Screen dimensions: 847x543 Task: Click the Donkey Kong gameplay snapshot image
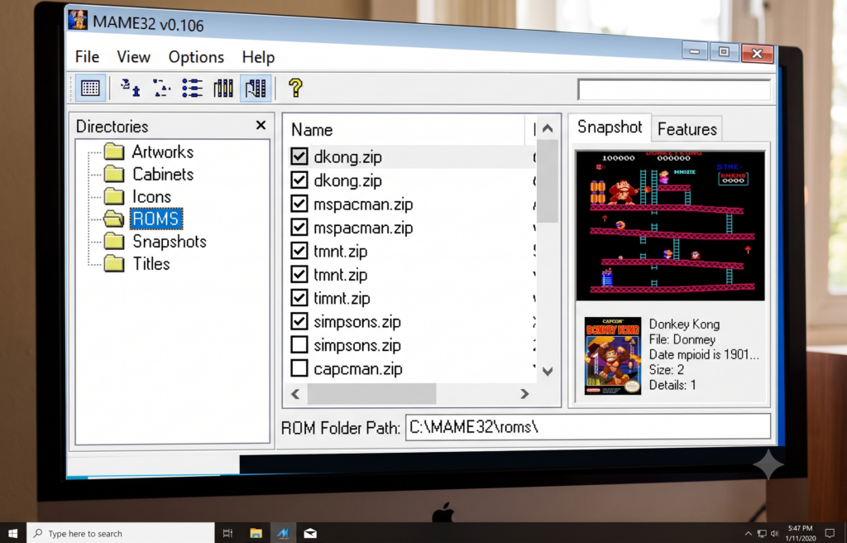tap(670, 225)
